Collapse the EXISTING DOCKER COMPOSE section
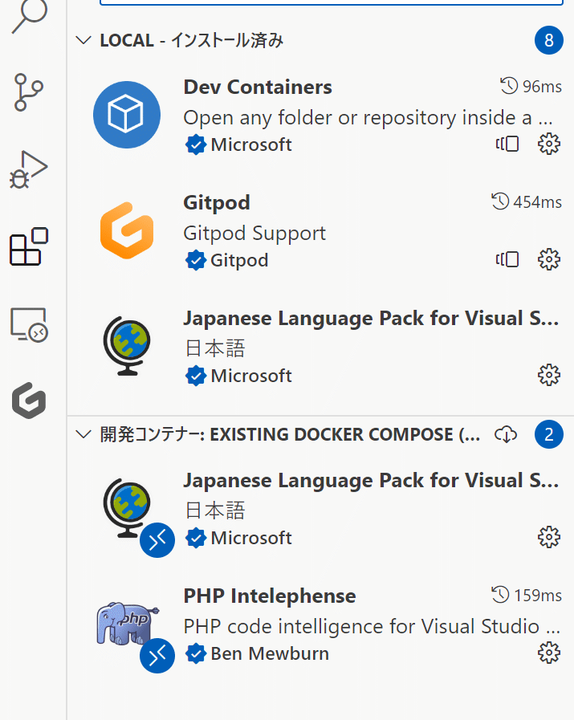574x720 pixels. (x=83, y=434)
